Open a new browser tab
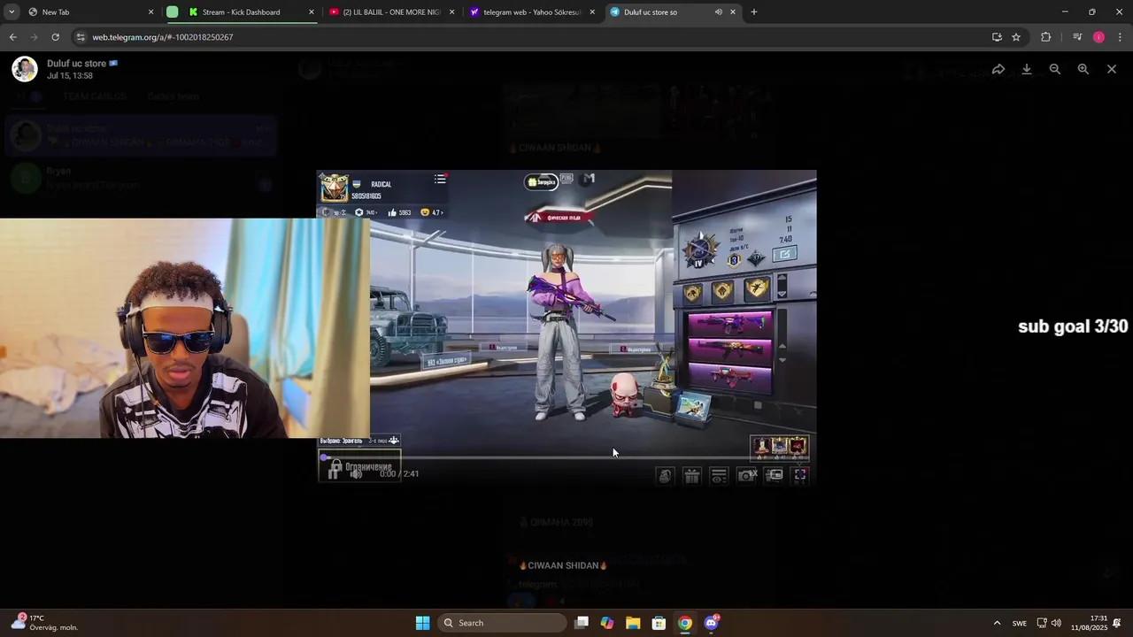This screenshot has height=637, width=1133. pyautogui.click(x=754, y=12)
